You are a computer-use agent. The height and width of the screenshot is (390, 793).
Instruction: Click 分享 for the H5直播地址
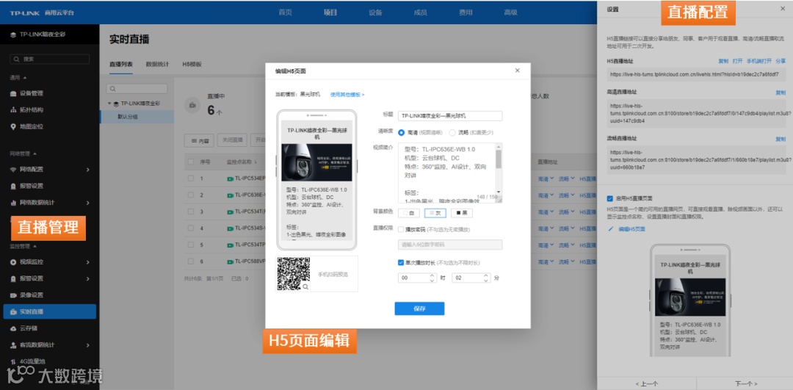tap(781, 61)
